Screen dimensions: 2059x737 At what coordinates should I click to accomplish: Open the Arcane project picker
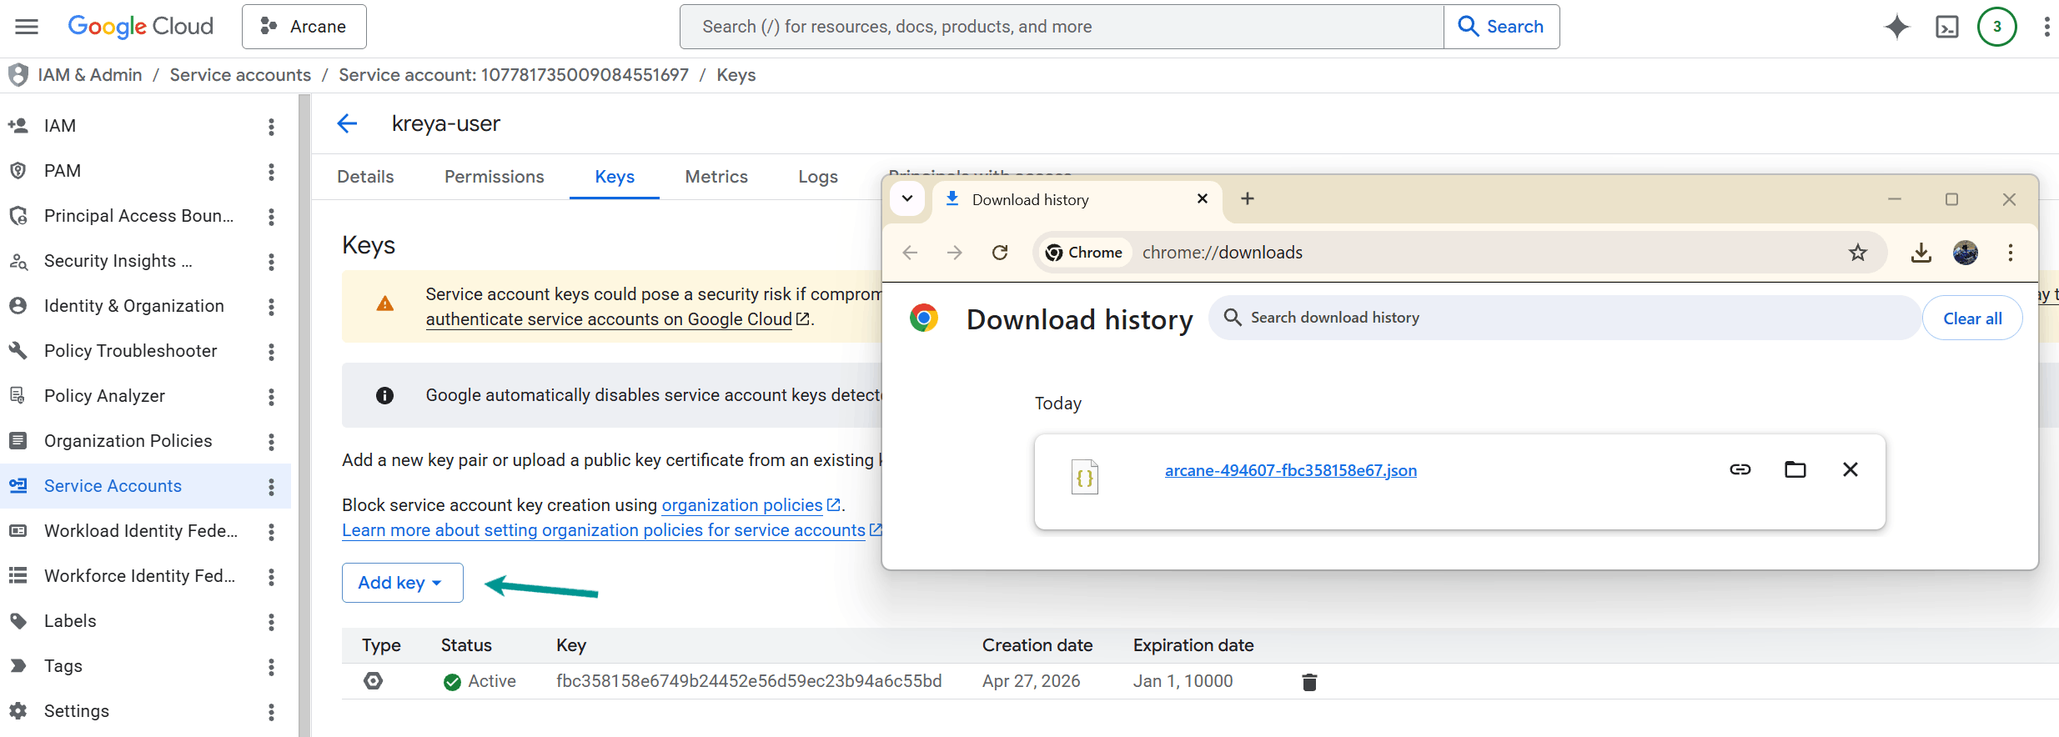[x=304, y=27]
